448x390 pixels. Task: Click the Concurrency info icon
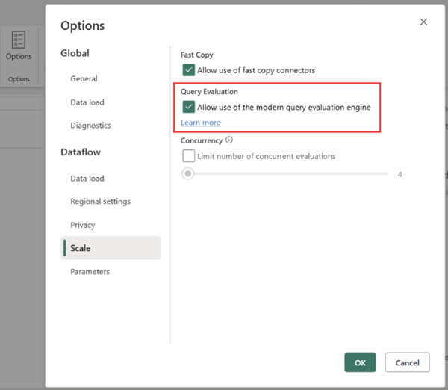(229, 140)
